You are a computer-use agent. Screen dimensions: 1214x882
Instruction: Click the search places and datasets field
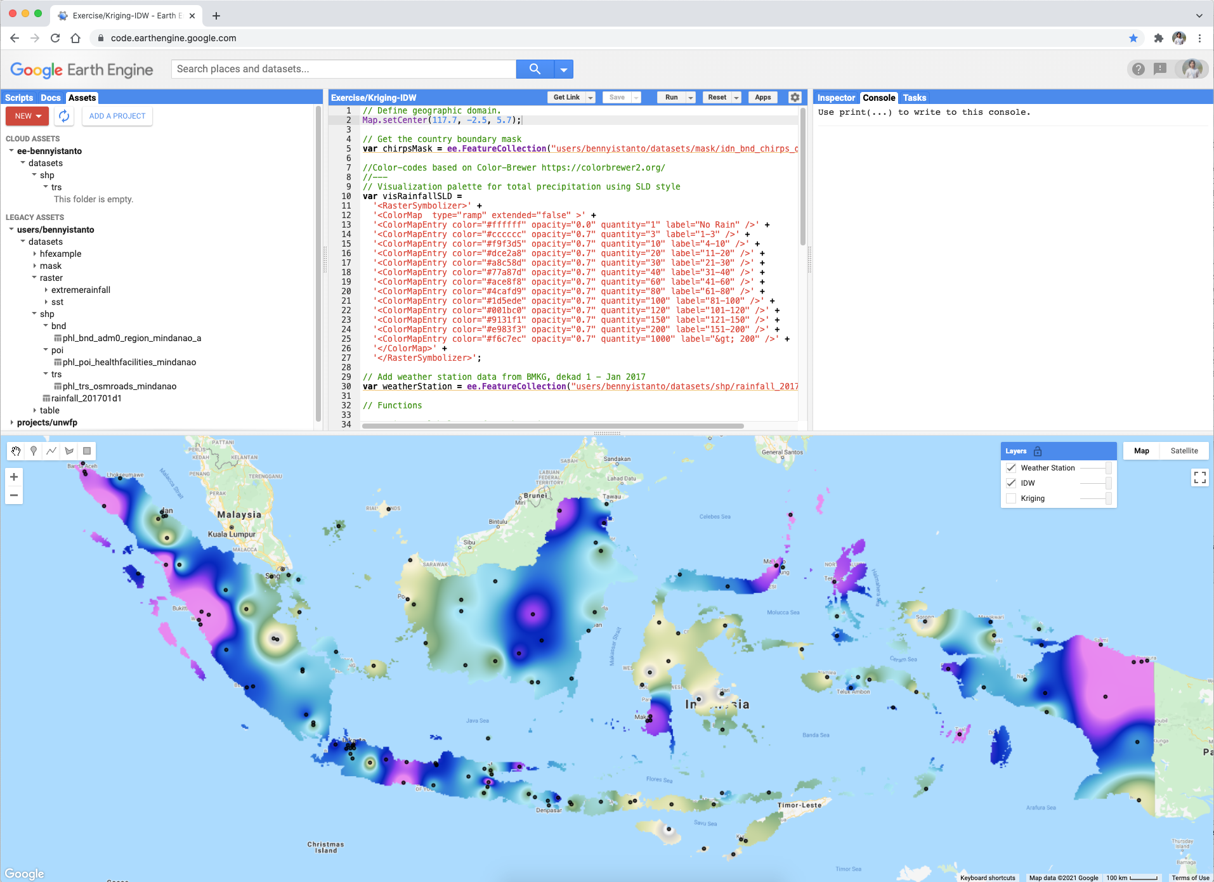tap(343, 69)
